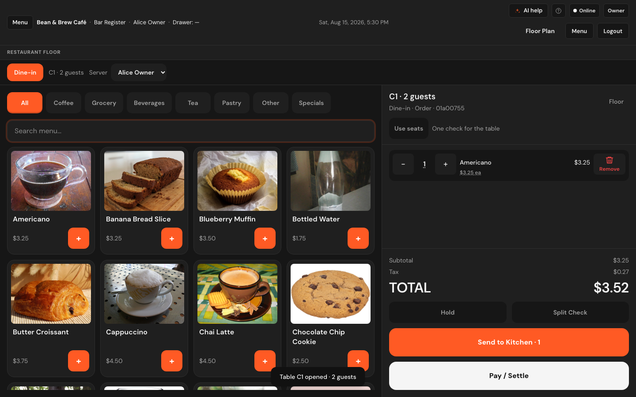Select the Dine-in order type
Viewport: 636px width, 397px height.
pyautogui.click(x=25, y=72)
